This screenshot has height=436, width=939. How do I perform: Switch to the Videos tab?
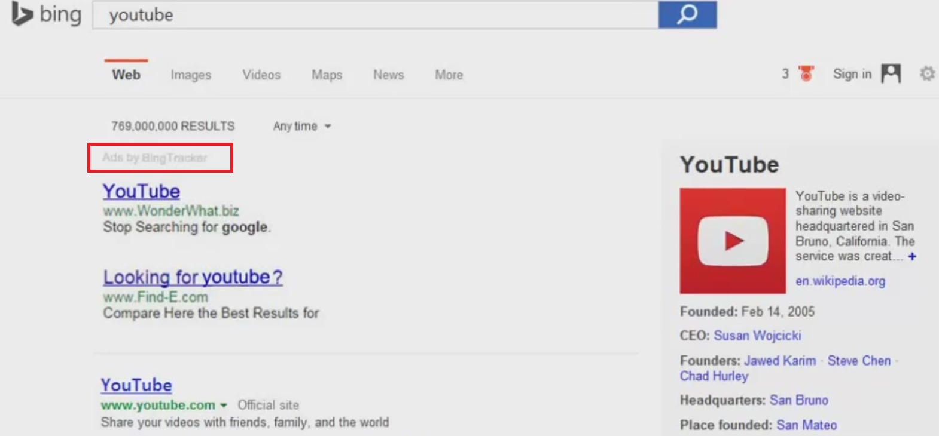coord(261,75)
